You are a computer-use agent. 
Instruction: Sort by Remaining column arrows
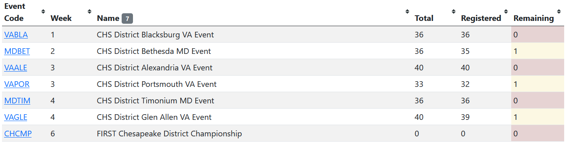[559, 12]
